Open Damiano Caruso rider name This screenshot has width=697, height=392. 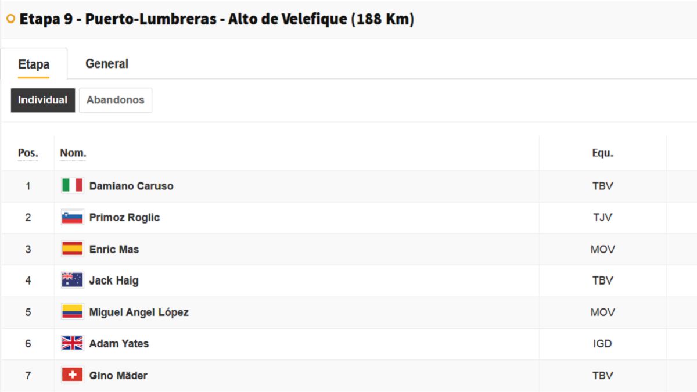[x=131, y=186]
